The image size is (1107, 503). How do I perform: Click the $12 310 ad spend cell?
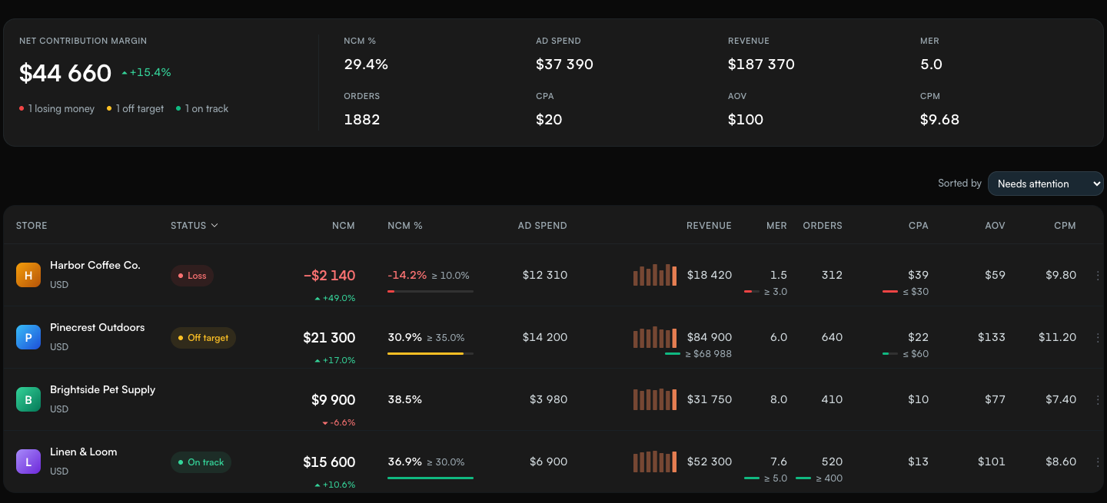544,275
